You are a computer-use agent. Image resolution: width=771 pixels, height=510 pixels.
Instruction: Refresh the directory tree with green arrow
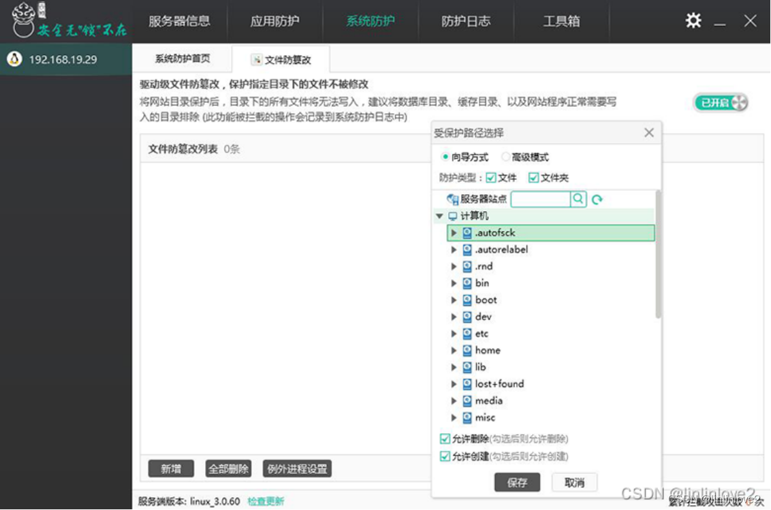click(597, 200)
